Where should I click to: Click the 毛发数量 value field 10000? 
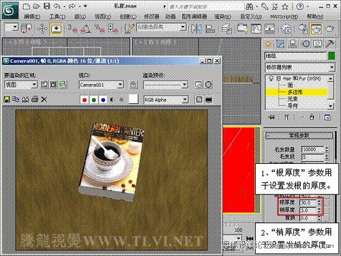pyautogui.click(x=312, y=150)
